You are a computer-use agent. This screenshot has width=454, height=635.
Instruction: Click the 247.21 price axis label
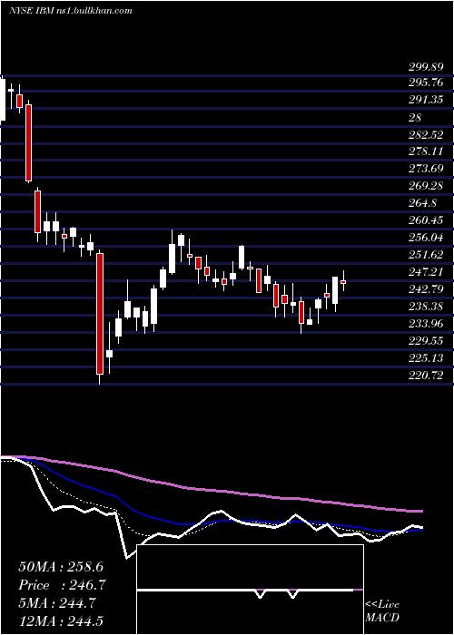pos(425,272)
